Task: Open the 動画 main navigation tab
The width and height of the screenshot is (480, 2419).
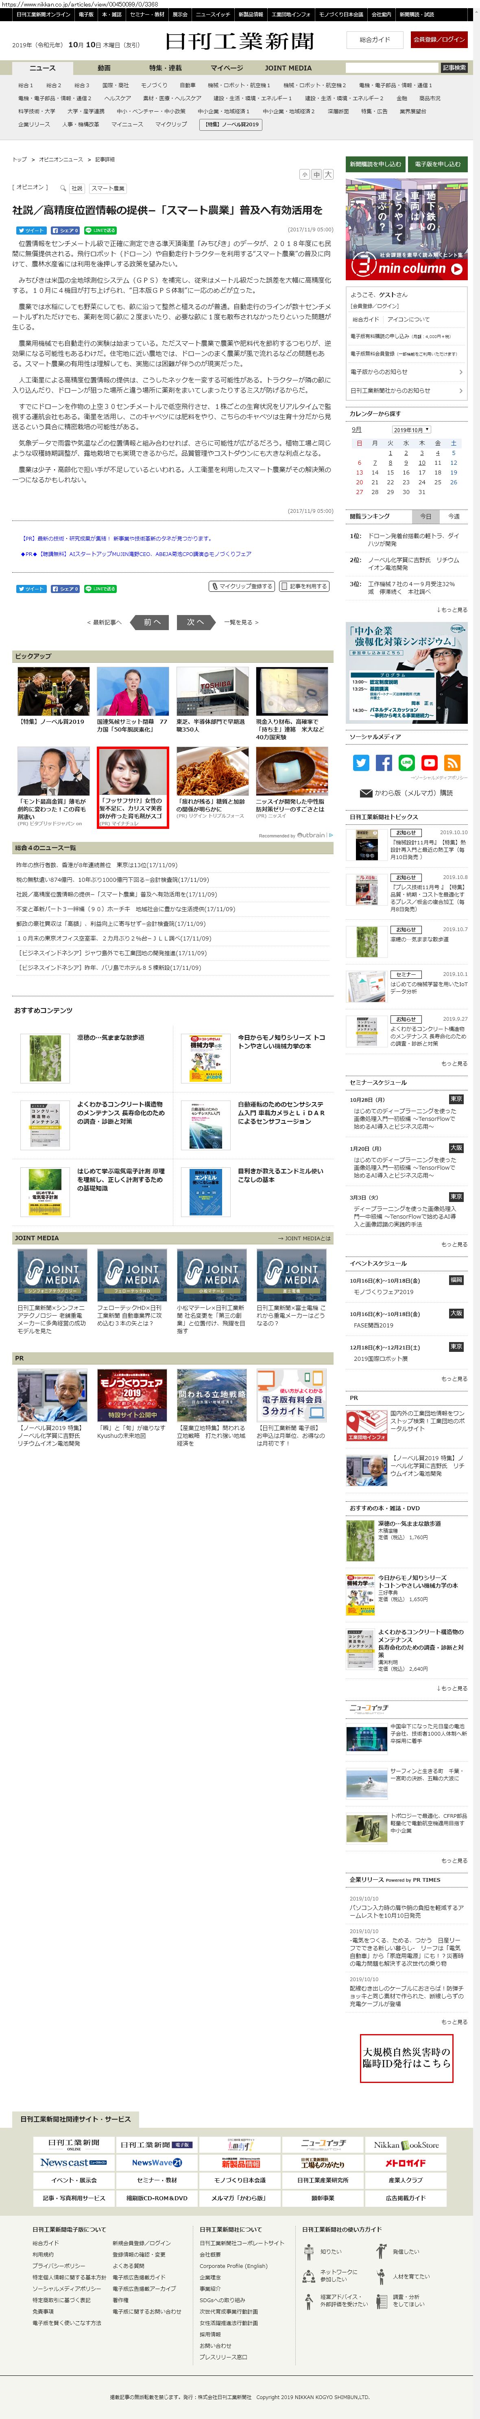Action: pos(104,68)
